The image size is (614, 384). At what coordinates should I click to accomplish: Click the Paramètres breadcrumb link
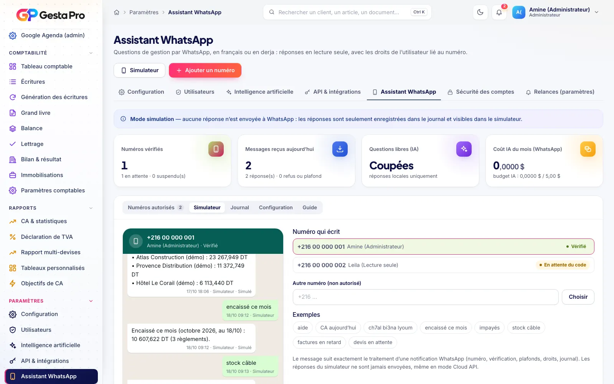(144, 12)
